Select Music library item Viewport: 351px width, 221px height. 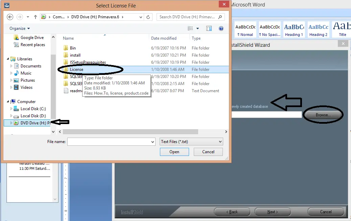tap(26, 73)
